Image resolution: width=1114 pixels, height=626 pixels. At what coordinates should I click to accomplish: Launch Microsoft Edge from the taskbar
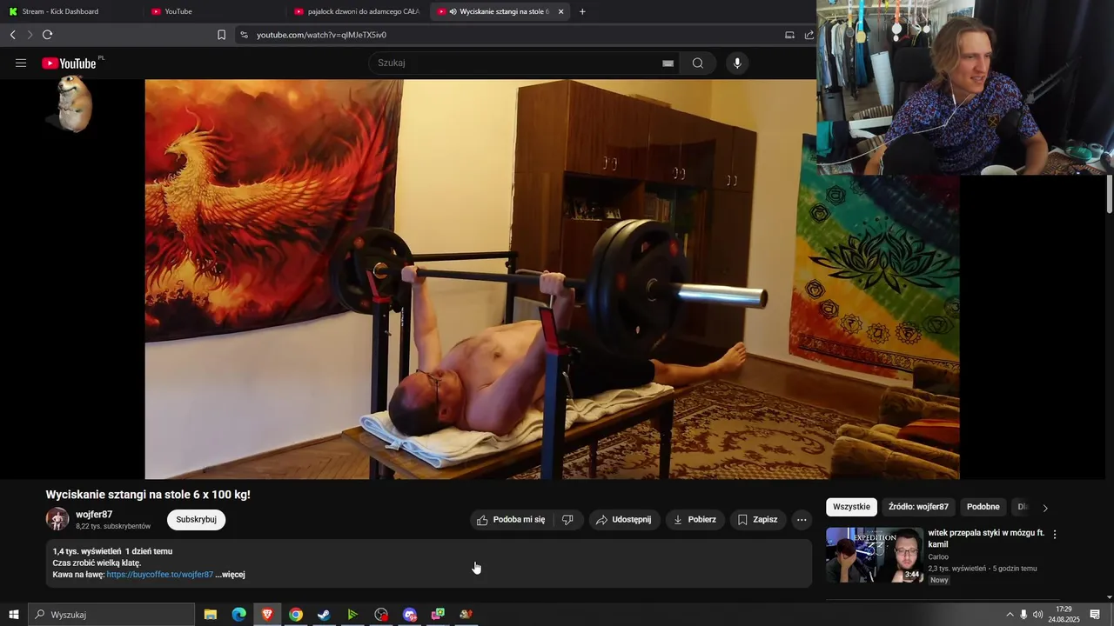(x=238, y=615)
